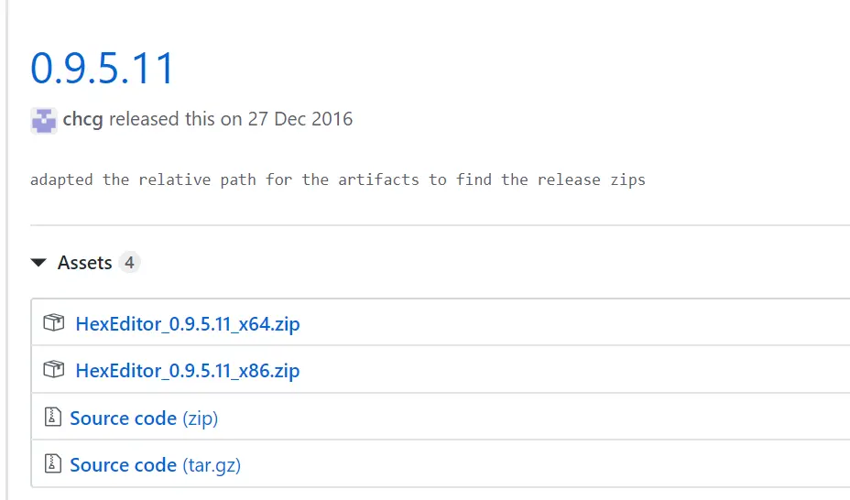
Task: Open the 0.9.5.11 release title link
Action: click(x=102, y=68)
